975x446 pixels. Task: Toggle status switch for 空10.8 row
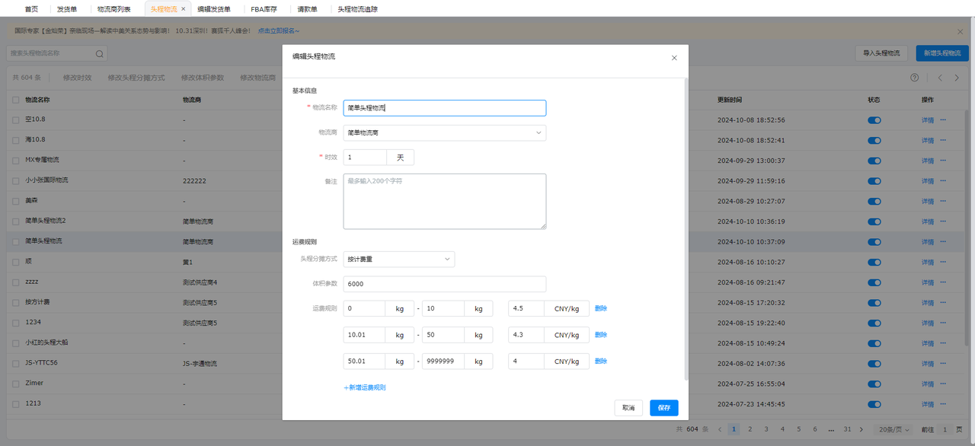[874, 120]
